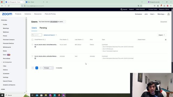Screen dimensions: 173x97
Task: Open the Products menu
Action: click(18, 14)
